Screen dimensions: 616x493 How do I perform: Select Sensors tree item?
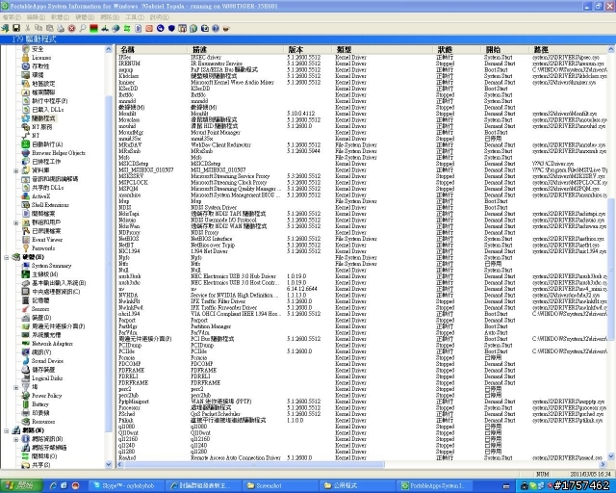coord(40,309)
